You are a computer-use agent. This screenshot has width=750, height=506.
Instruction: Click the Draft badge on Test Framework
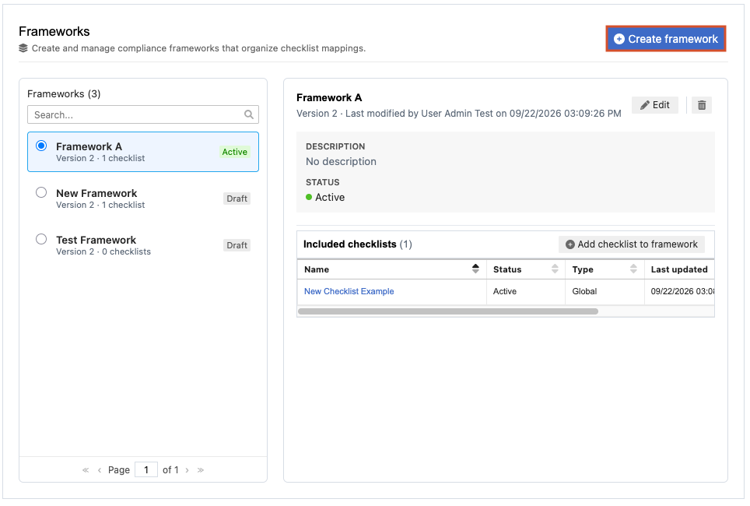tap(237, 245)
